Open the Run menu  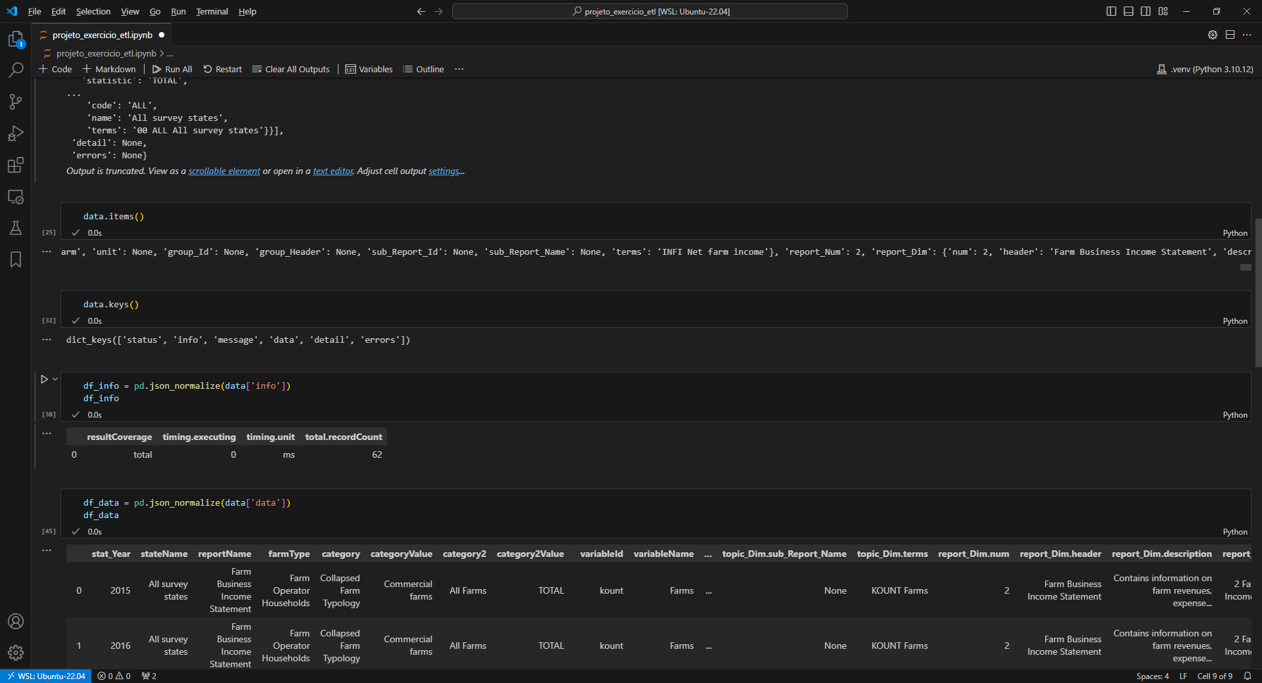[x=178, y=11]
